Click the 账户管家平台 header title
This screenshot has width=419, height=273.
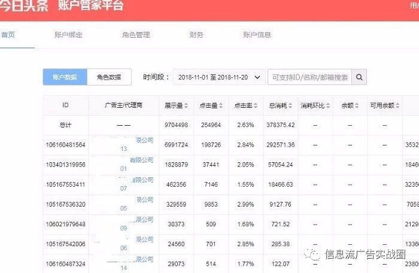pos(91,5)
